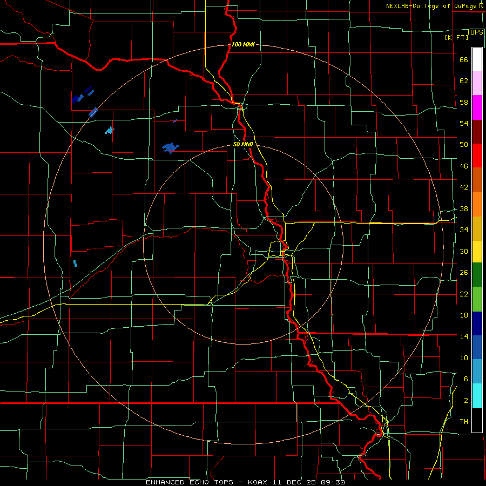
Task: Click the legend value '26'
Action: click(x=464, y=273)
